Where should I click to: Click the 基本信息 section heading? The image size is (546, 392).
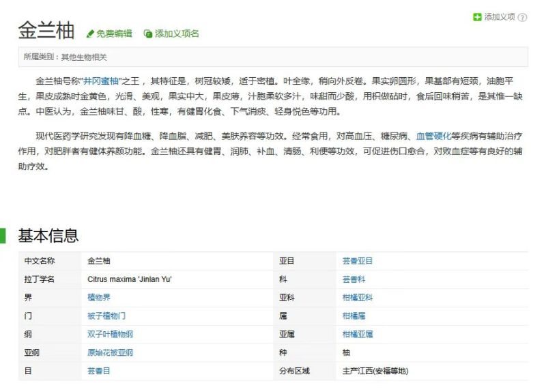[x=48, y=236]
